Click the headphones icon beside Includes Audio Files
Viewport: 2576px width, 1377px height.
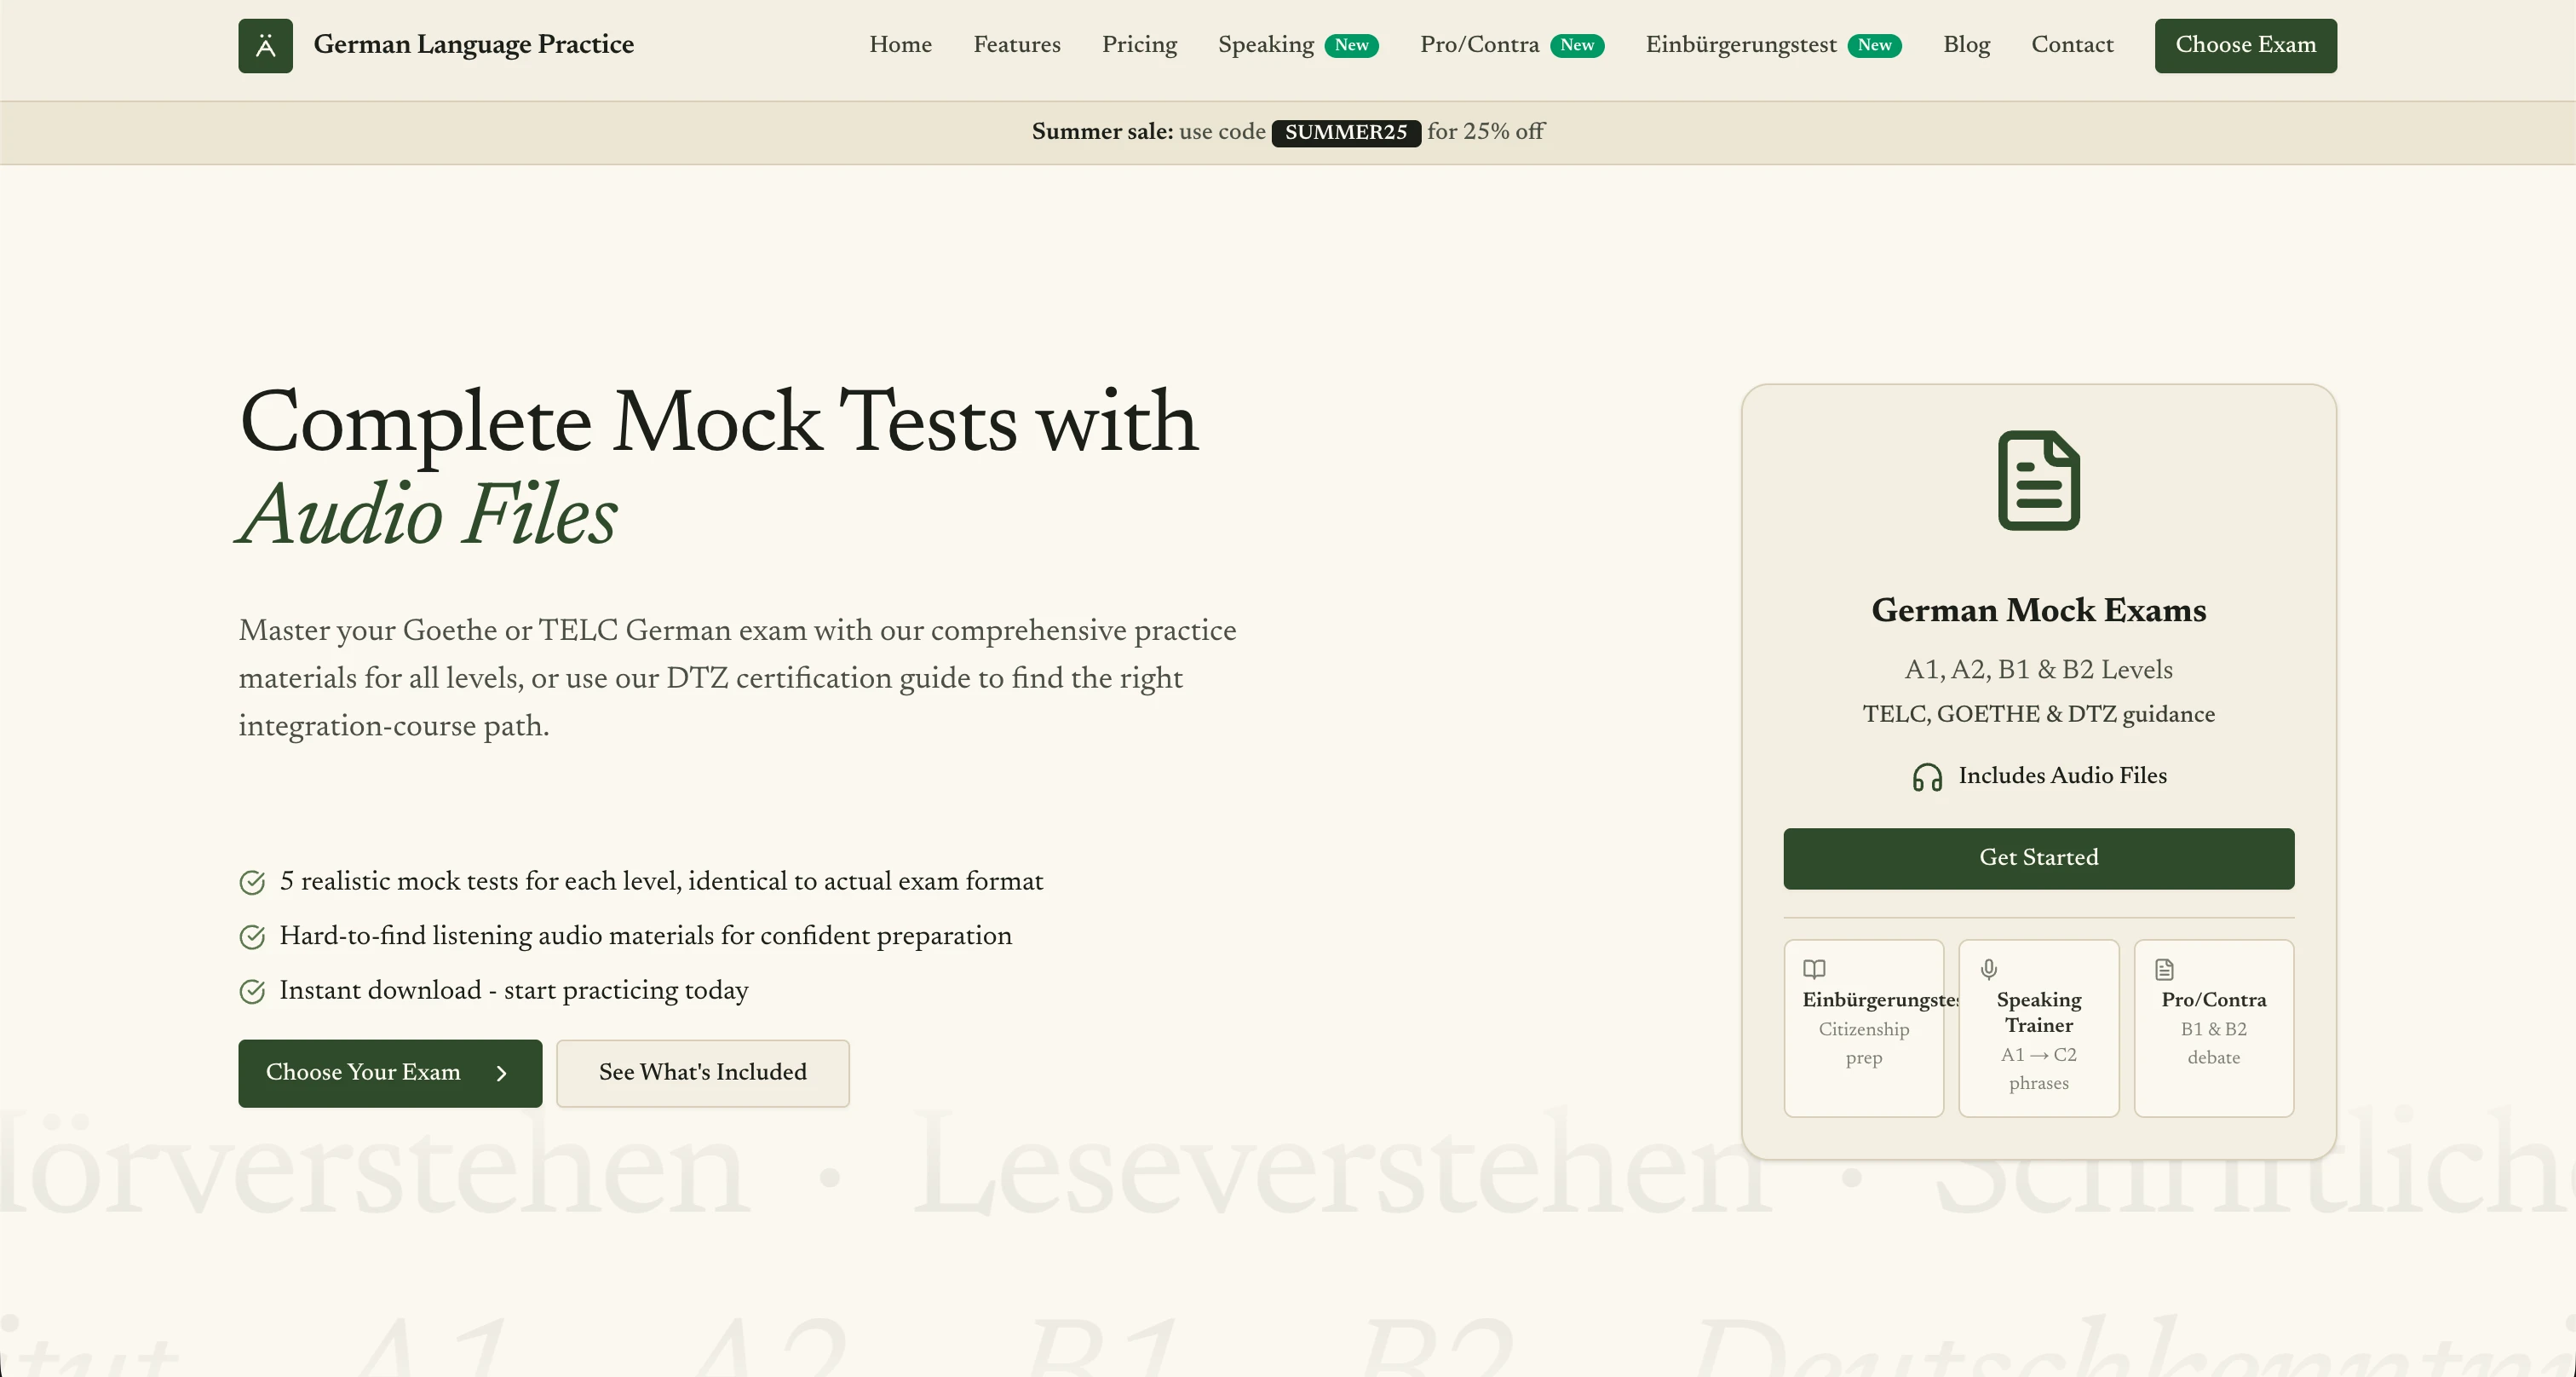tap(1927, 777)
